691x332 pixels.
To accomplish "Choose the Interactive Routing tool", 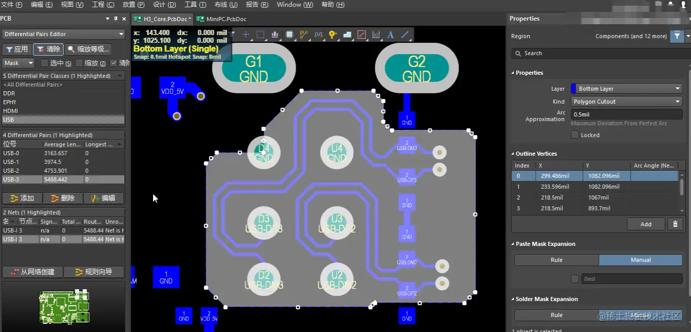I will click(304, 35).
